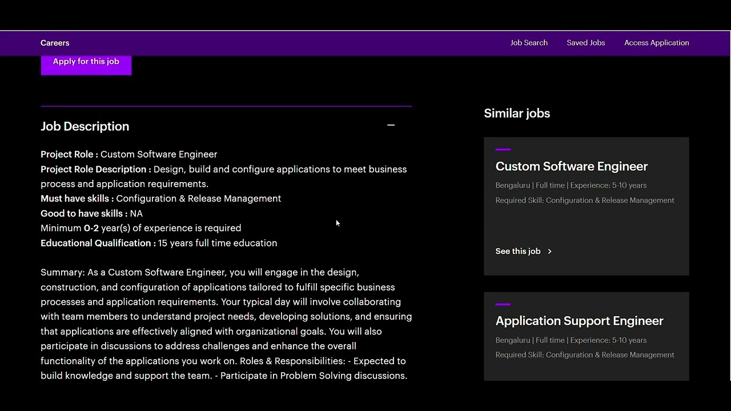Apply for this job button
731x411 pixels.
[x=86, y=65]
